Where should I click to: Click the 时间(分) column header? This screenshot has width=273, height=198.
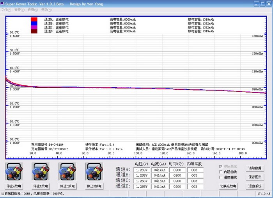click(x=176, y=164)
